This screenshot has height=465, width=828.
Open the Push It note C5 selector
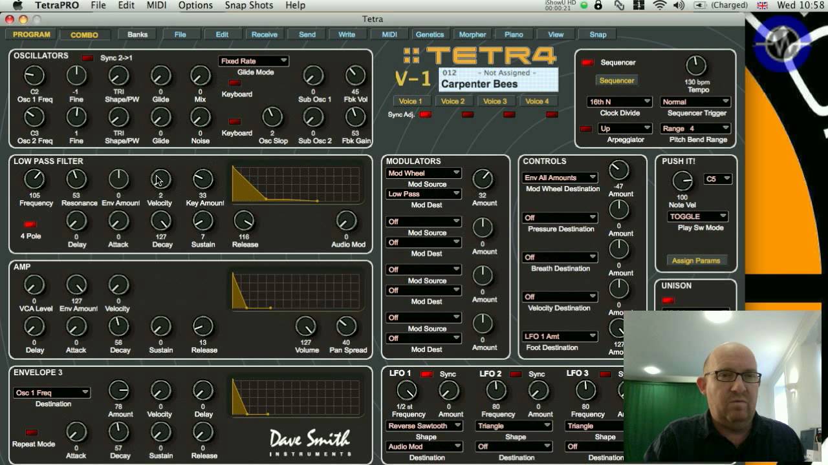[x=717, y=179]
